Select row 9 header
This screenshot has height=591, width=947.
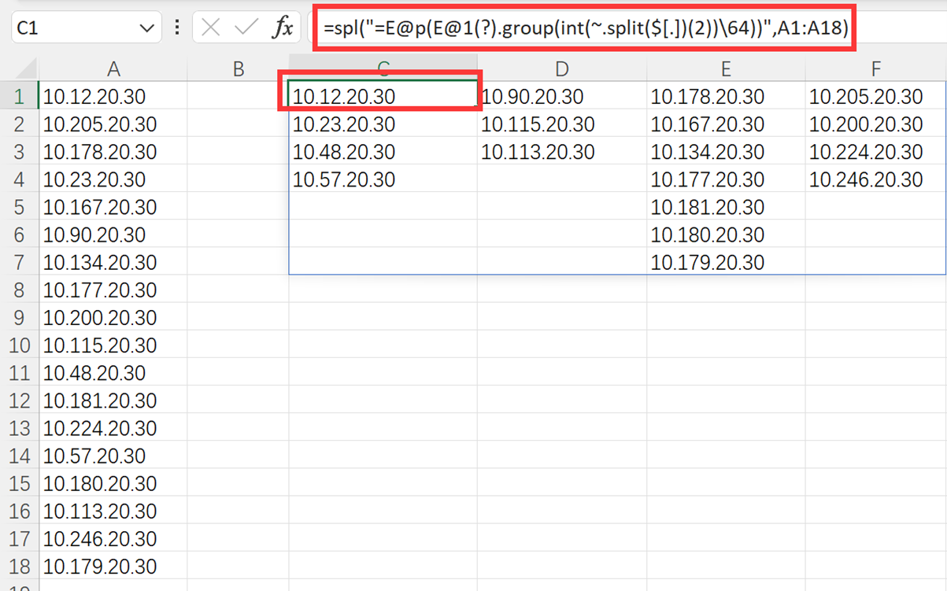point(19,318)
